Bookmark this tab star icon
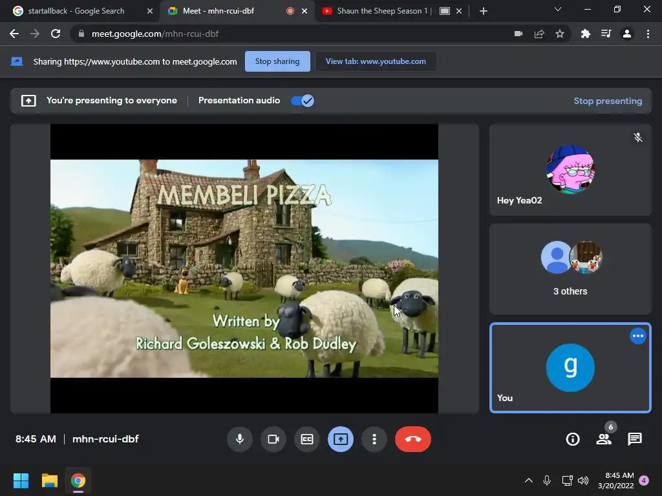Viewport: 662px width, 496px height. point(560,34)
